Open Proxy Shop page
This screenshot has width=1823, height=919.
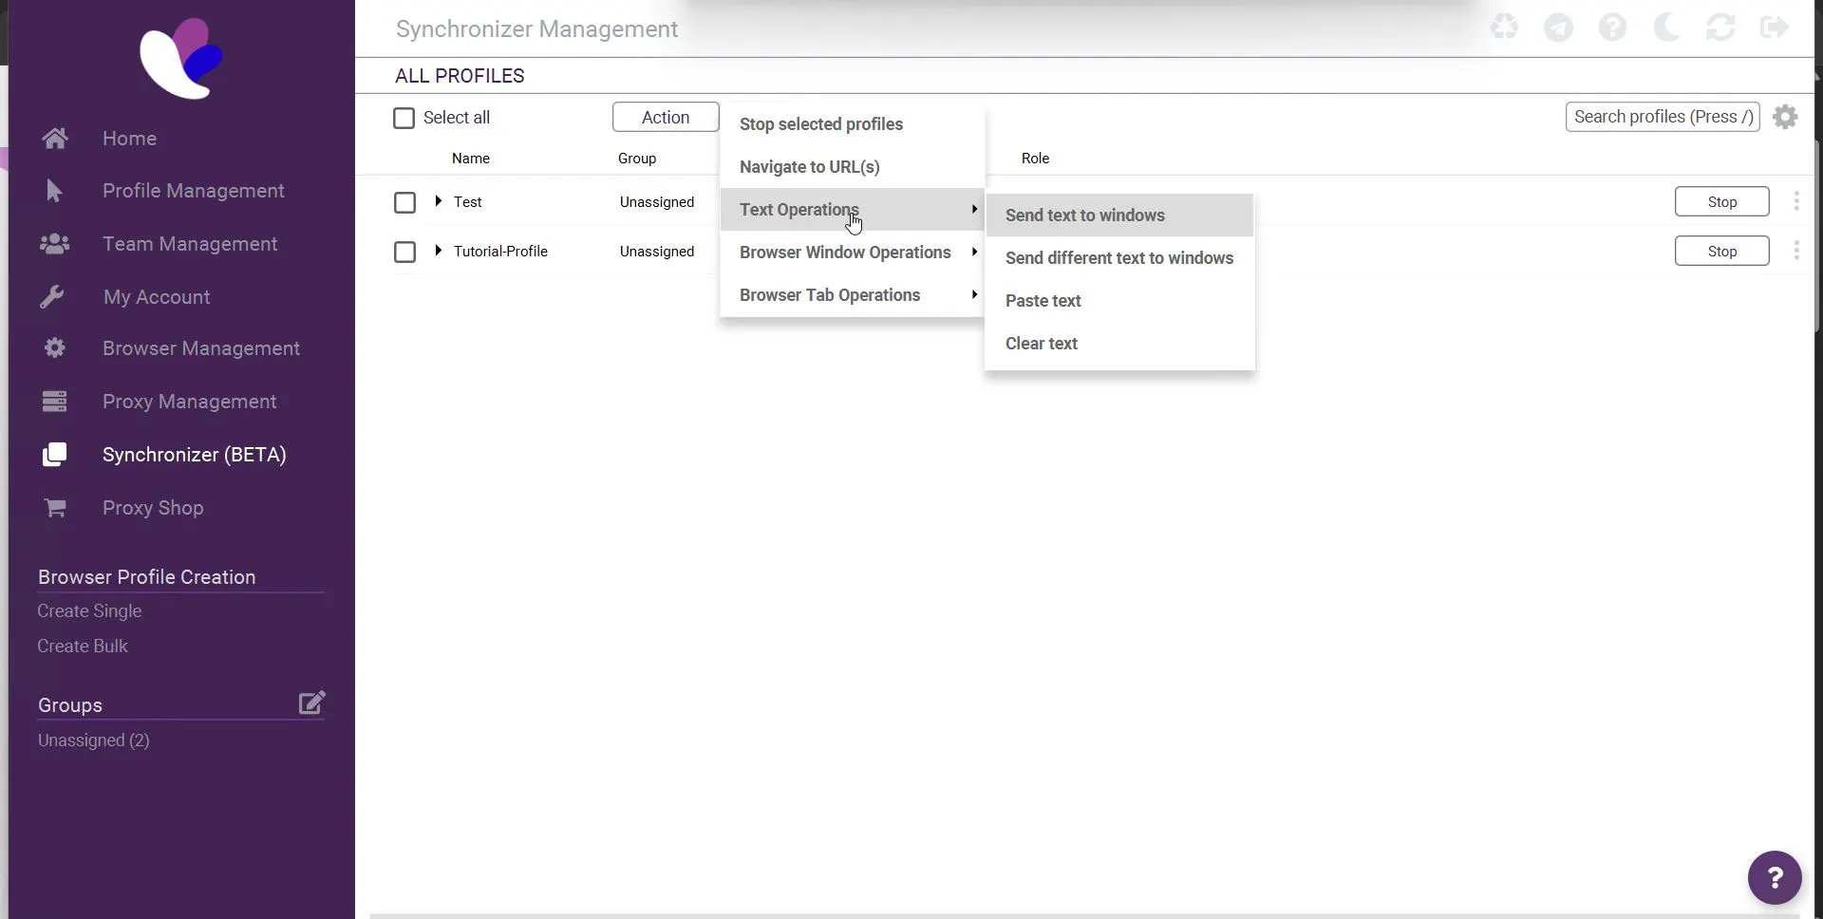pos(153,508)
